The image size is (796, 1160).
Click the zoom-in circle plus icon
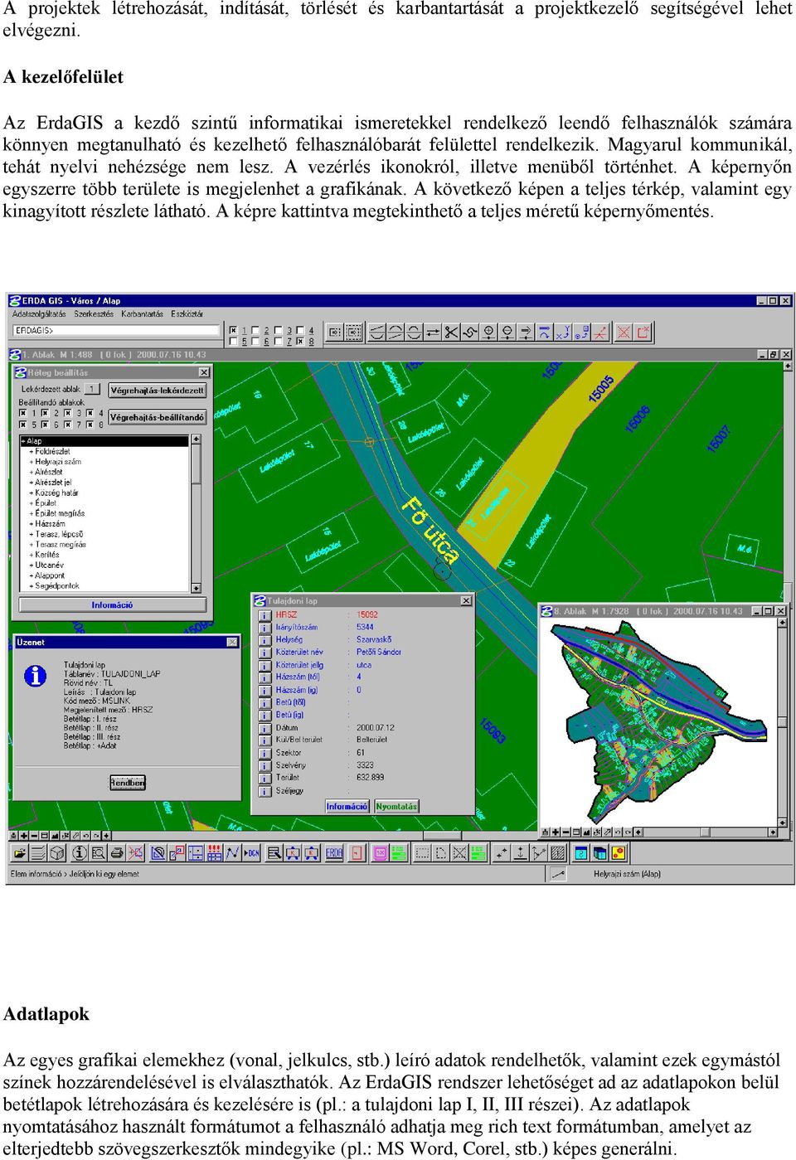488,332
